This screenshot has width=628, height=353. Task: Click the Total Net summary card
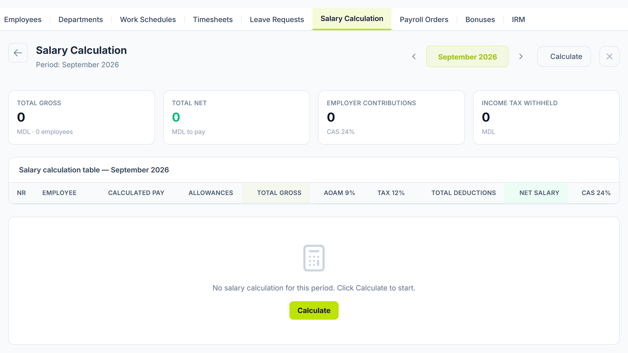(237, 118)
